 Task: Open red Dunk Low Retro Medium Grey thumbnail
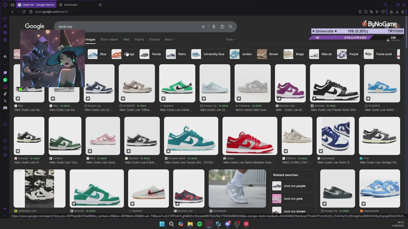click(x=250, y=136)
